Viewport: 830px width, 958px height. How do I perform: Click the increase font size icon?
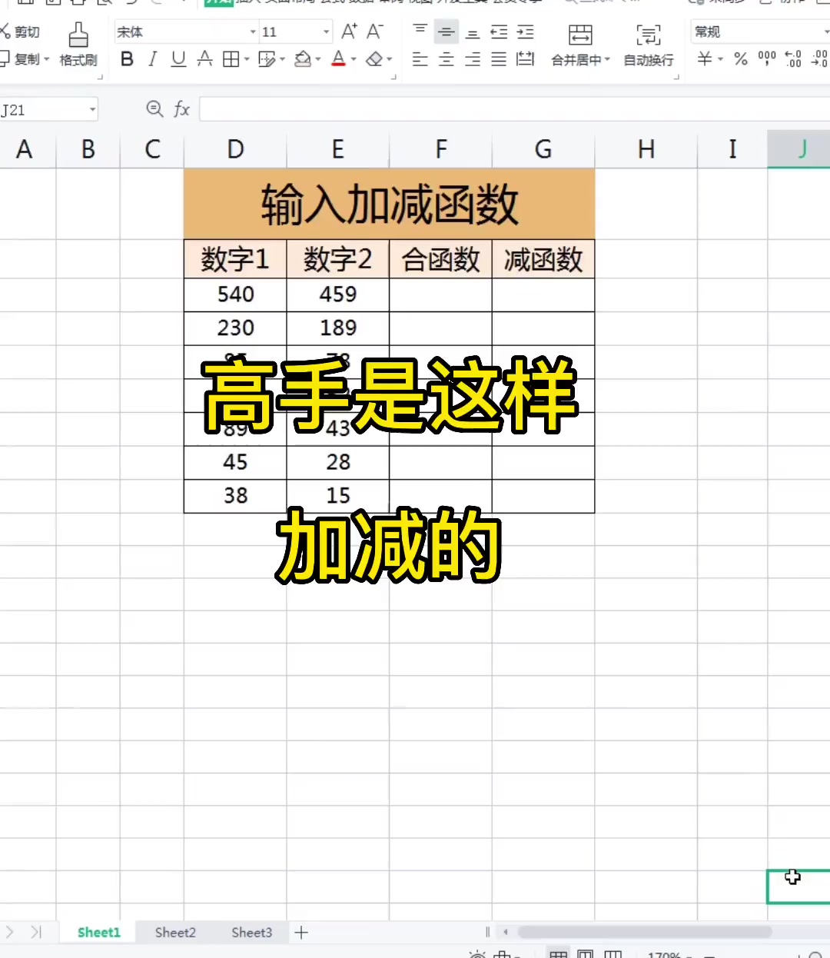point(347,32)
